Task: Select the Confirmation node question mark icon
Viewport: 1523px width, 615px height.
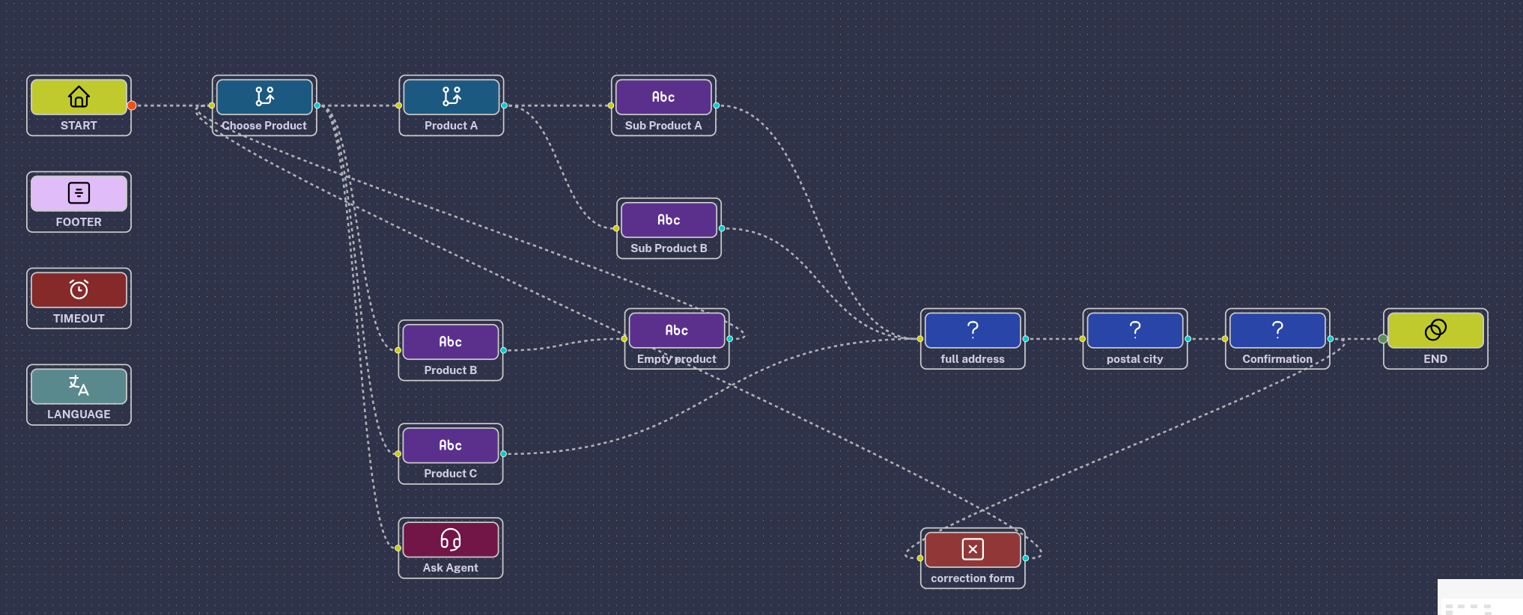Action: (1277, 330)
